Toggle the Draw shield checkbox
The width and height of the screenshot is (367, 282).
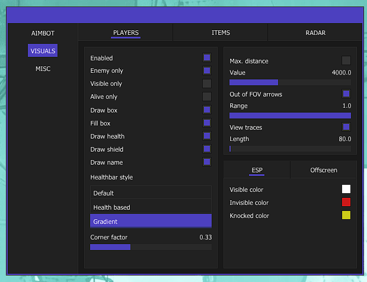tap(207, 149)
